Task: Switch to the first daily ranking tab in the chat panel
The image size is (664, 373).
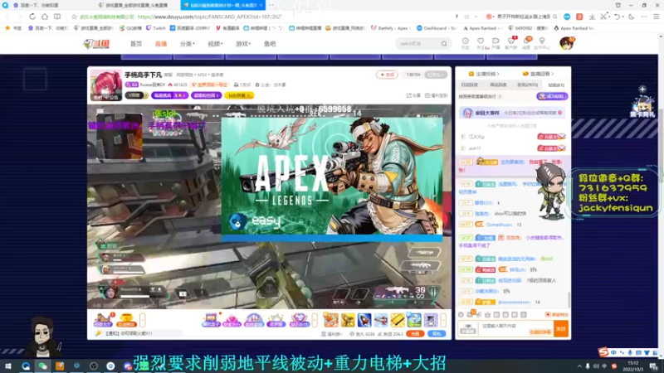Action: 469,85
